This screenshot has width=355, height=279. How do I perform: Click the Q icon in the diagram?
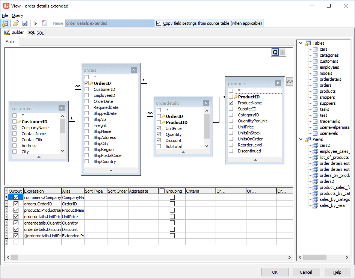pos(275,53)
